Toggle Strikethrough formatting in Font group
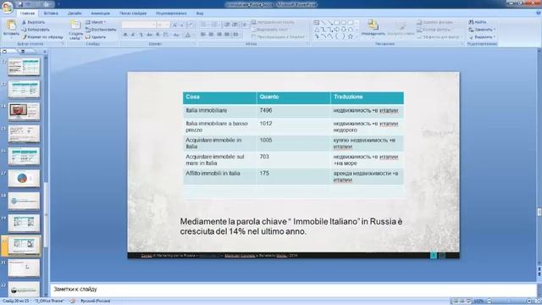This screenshot has height=305, width=542. click(149, 35)
